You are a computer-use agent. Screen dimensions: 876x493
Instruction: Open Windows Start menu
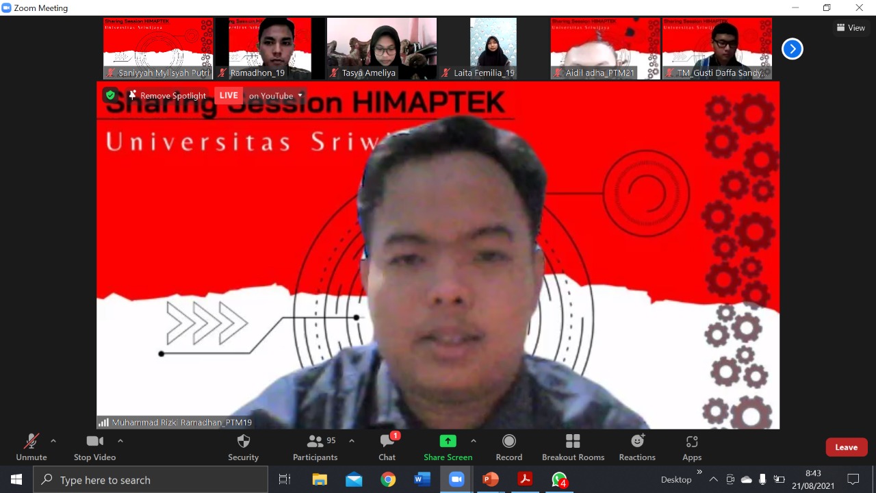click(16, 480)
